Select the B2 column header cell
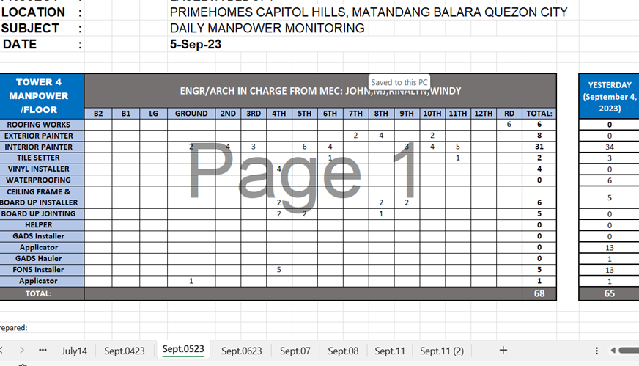 coord(98,114)
